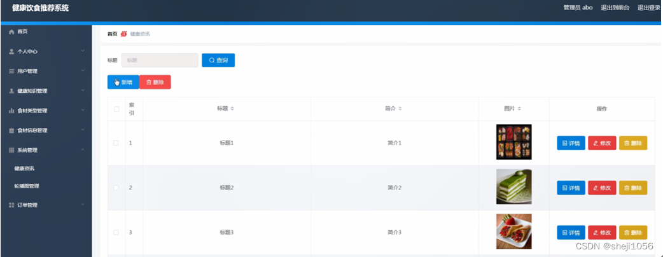Click 修改 button for row 标题2

pos(602,188)
